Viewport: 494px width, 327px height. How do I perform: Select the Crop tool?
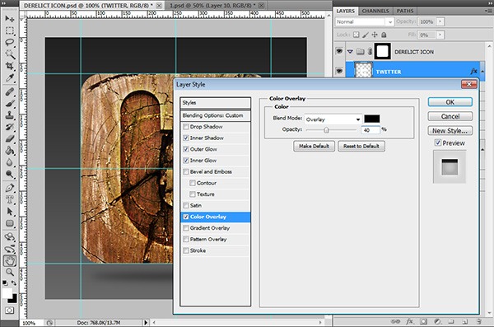[x=9, y=66]
